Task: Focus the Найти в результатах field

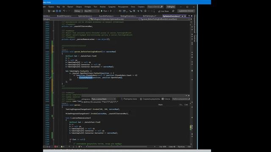Action: 181,99
